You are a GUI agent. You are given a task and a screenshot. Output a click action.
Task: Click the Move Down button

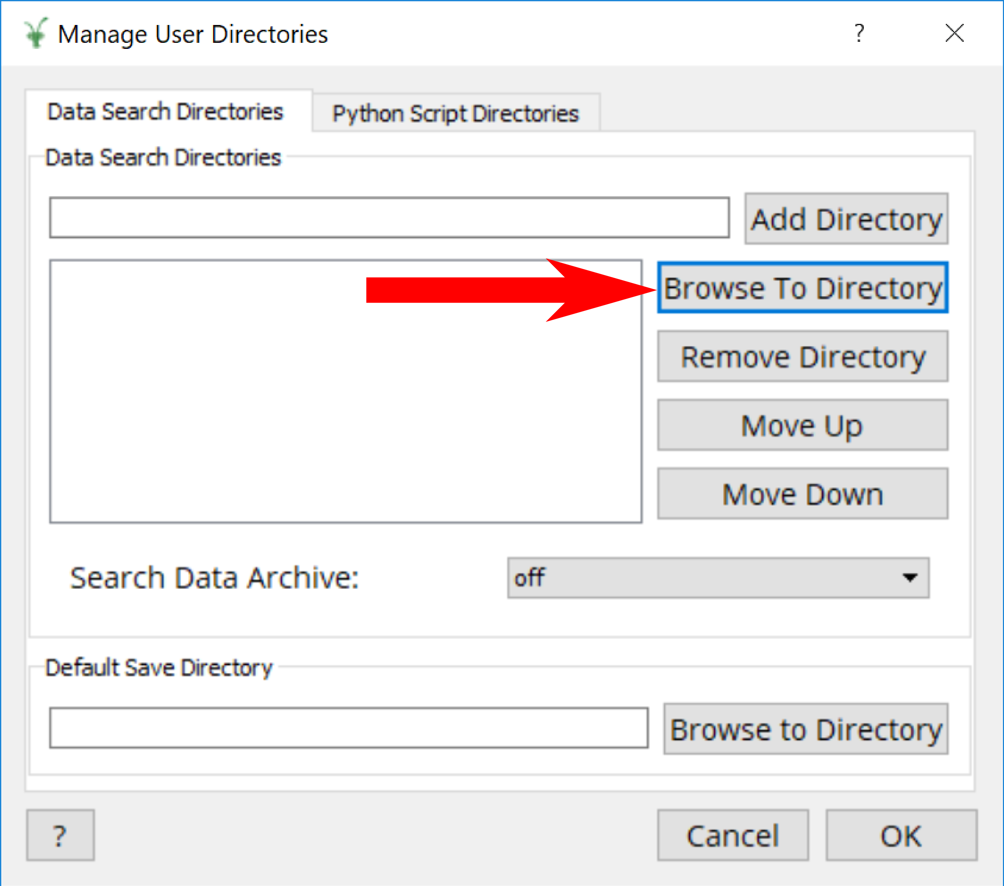click(802, 494)
